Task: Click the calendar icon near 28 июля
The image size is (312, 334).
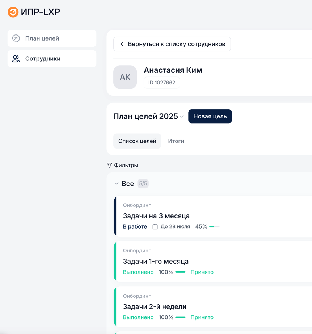Action: pos(155,227)
